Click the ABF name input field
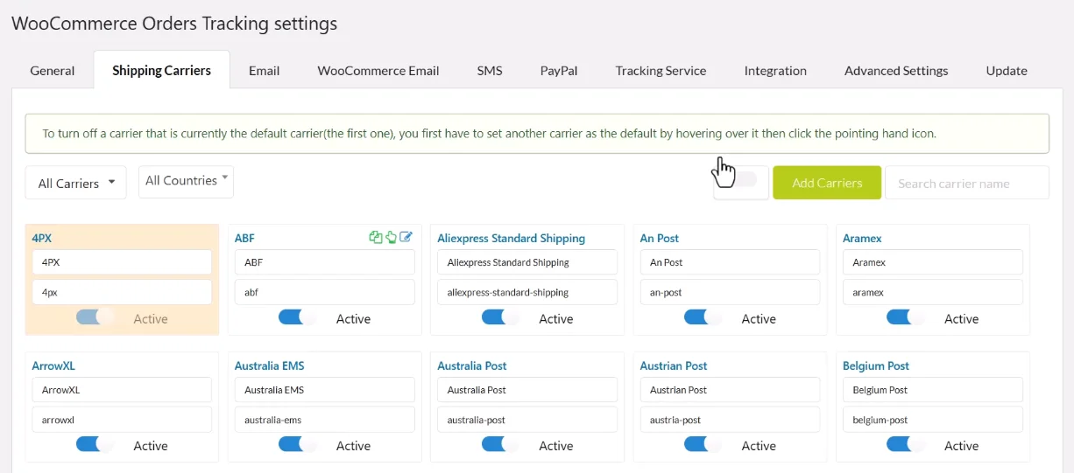Viewport: 1074px width, 473px height. tap(325, 262)
